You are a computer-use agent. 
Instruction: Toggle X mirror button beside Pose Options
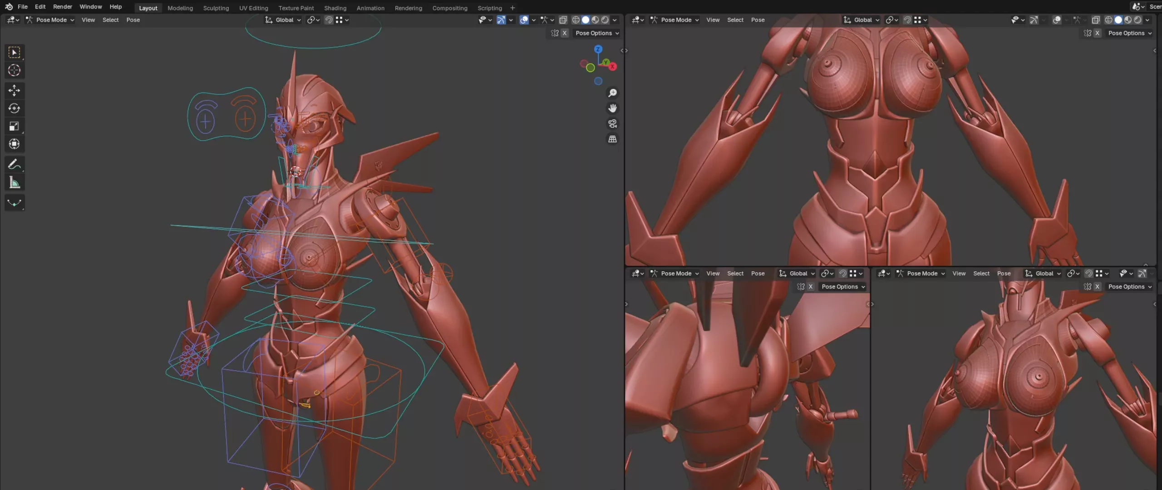(564, 33)
